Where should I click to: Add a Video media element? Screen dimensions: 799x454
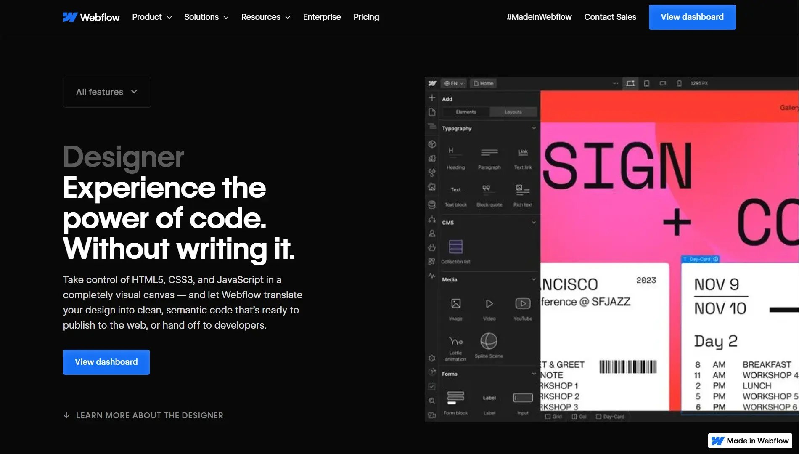489,309
